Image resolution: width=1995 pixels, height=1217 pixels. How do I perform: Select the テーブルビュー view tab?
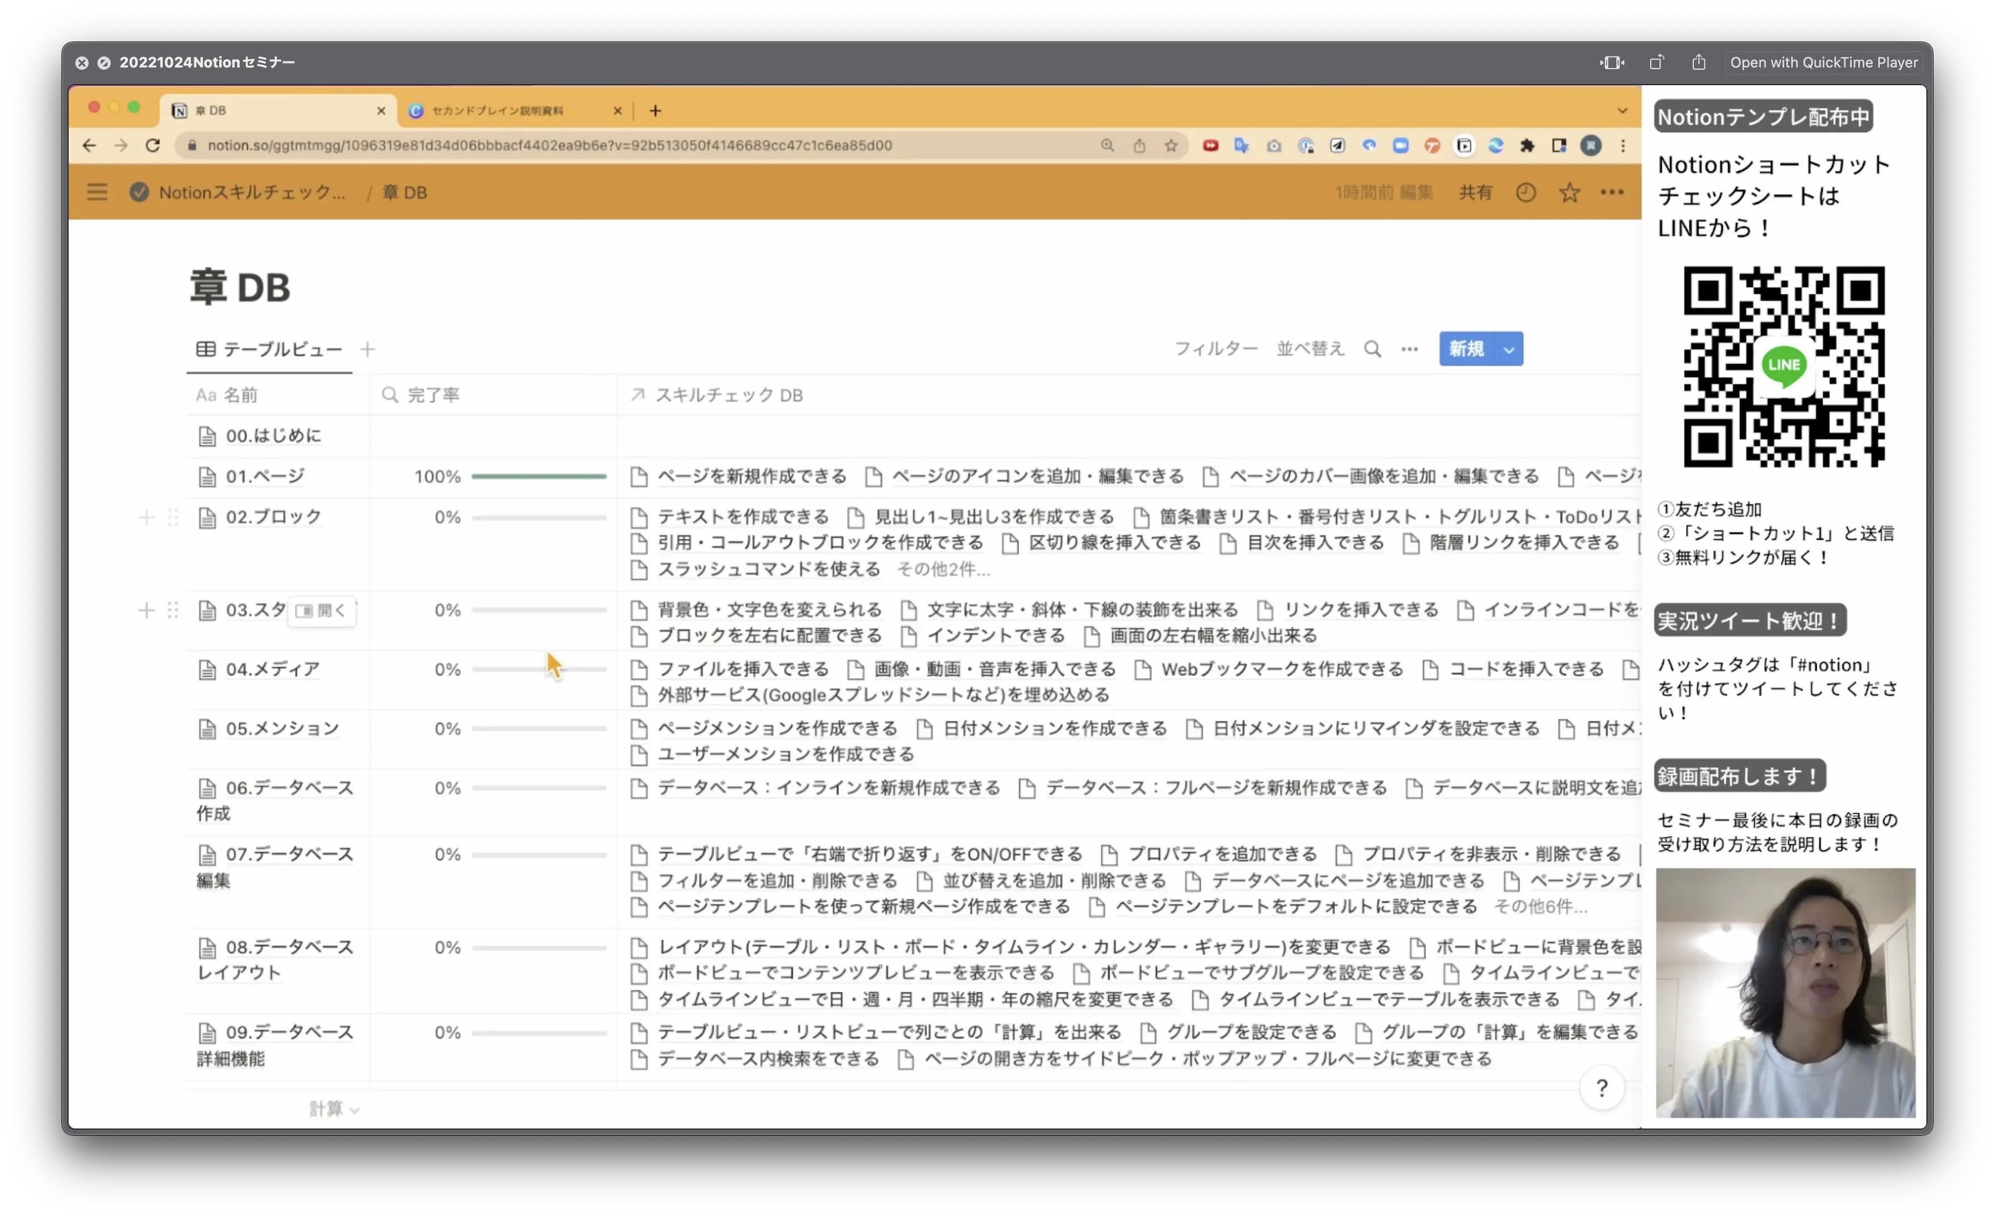[269, 349]
